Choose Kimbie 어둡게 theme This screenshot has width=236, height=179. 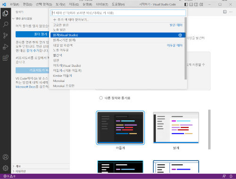tap(118, 76)
